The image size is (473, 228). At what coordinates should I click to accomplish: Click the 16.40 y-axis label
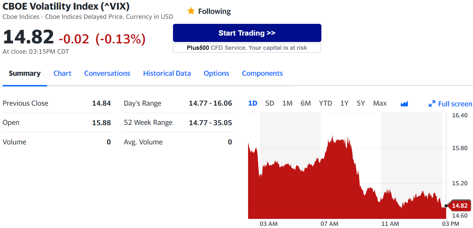tap(459, 115)
